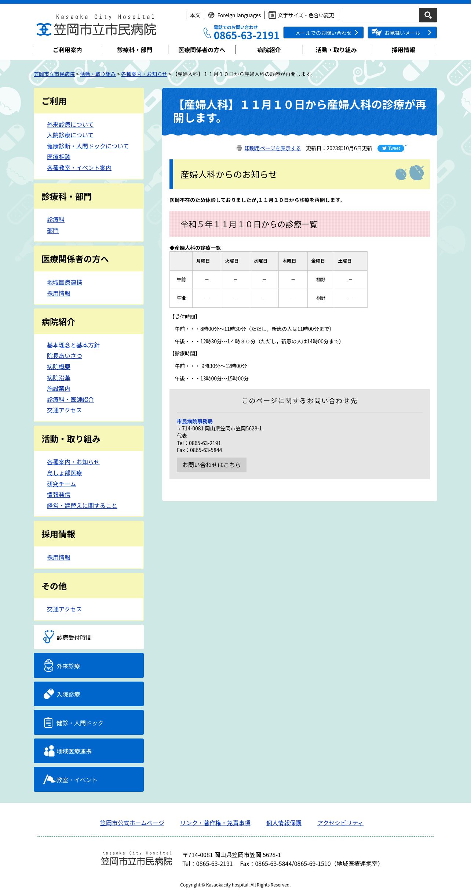The height and width of the screenshot is (892, 471).
Task: Click 笠岡市立市民病院 breadcrumb link
Action: [54, 74]
